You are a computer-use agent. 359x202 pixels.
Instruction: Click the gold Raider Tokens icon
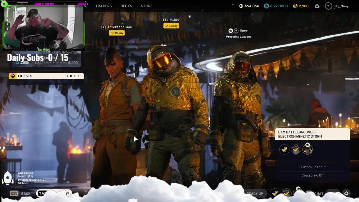click(295, 6)
